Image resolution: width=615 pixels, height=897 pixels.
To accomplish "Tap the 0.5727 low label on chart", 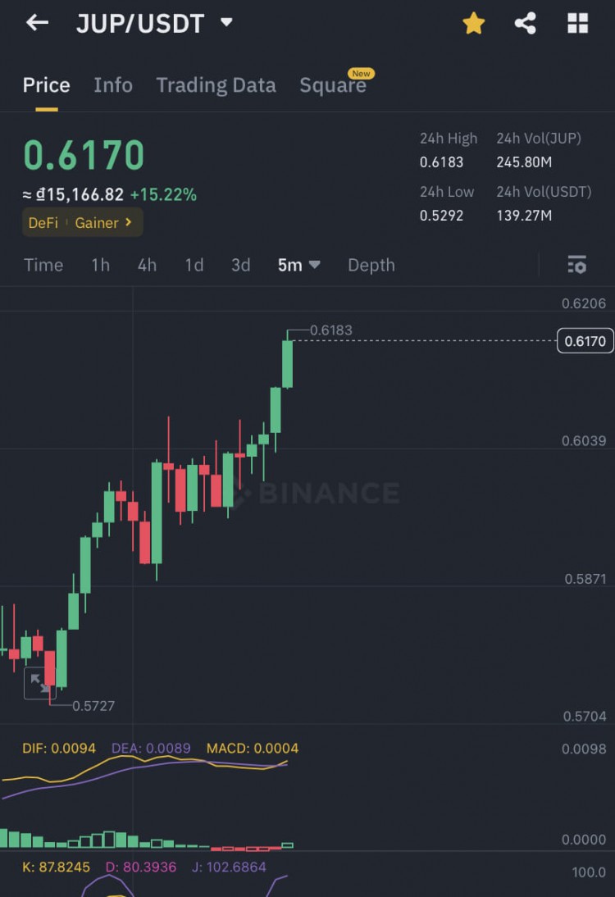I will pos(93,706).
